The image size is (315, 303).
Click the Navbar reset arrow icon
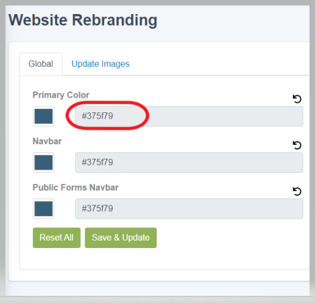coord(297,145)
